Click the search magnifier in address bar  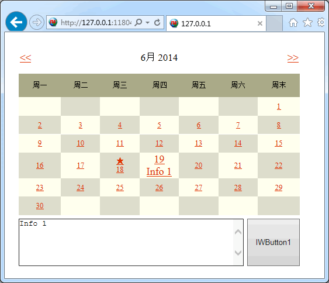138,22
